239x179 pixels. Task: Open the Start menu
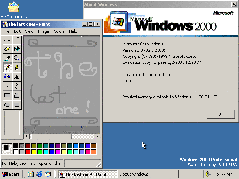(x=11, y=174)
